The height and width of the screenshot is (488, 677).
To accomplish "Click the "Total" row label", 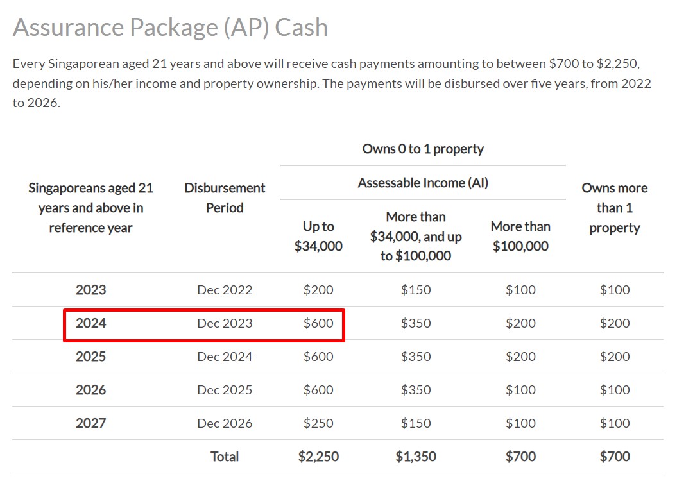I will click(x=225, y=457).
